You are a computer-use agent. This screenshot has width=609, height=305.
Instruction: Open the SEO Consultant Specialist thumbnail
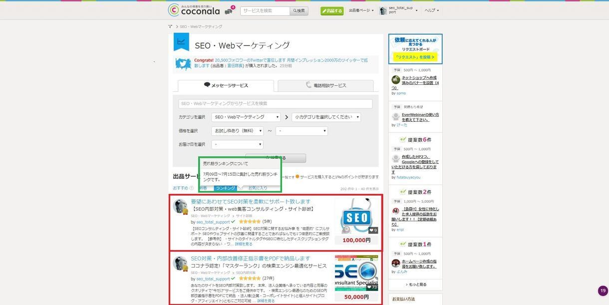click(356, 273)
